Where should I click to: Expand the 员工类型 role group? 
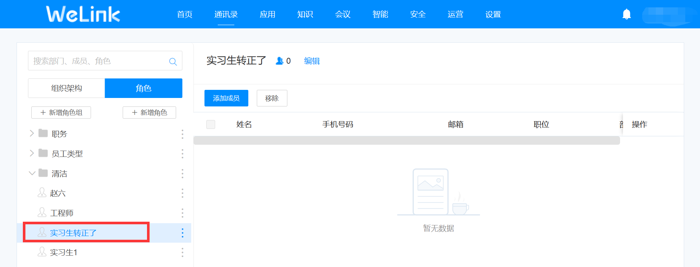(32, 153)
